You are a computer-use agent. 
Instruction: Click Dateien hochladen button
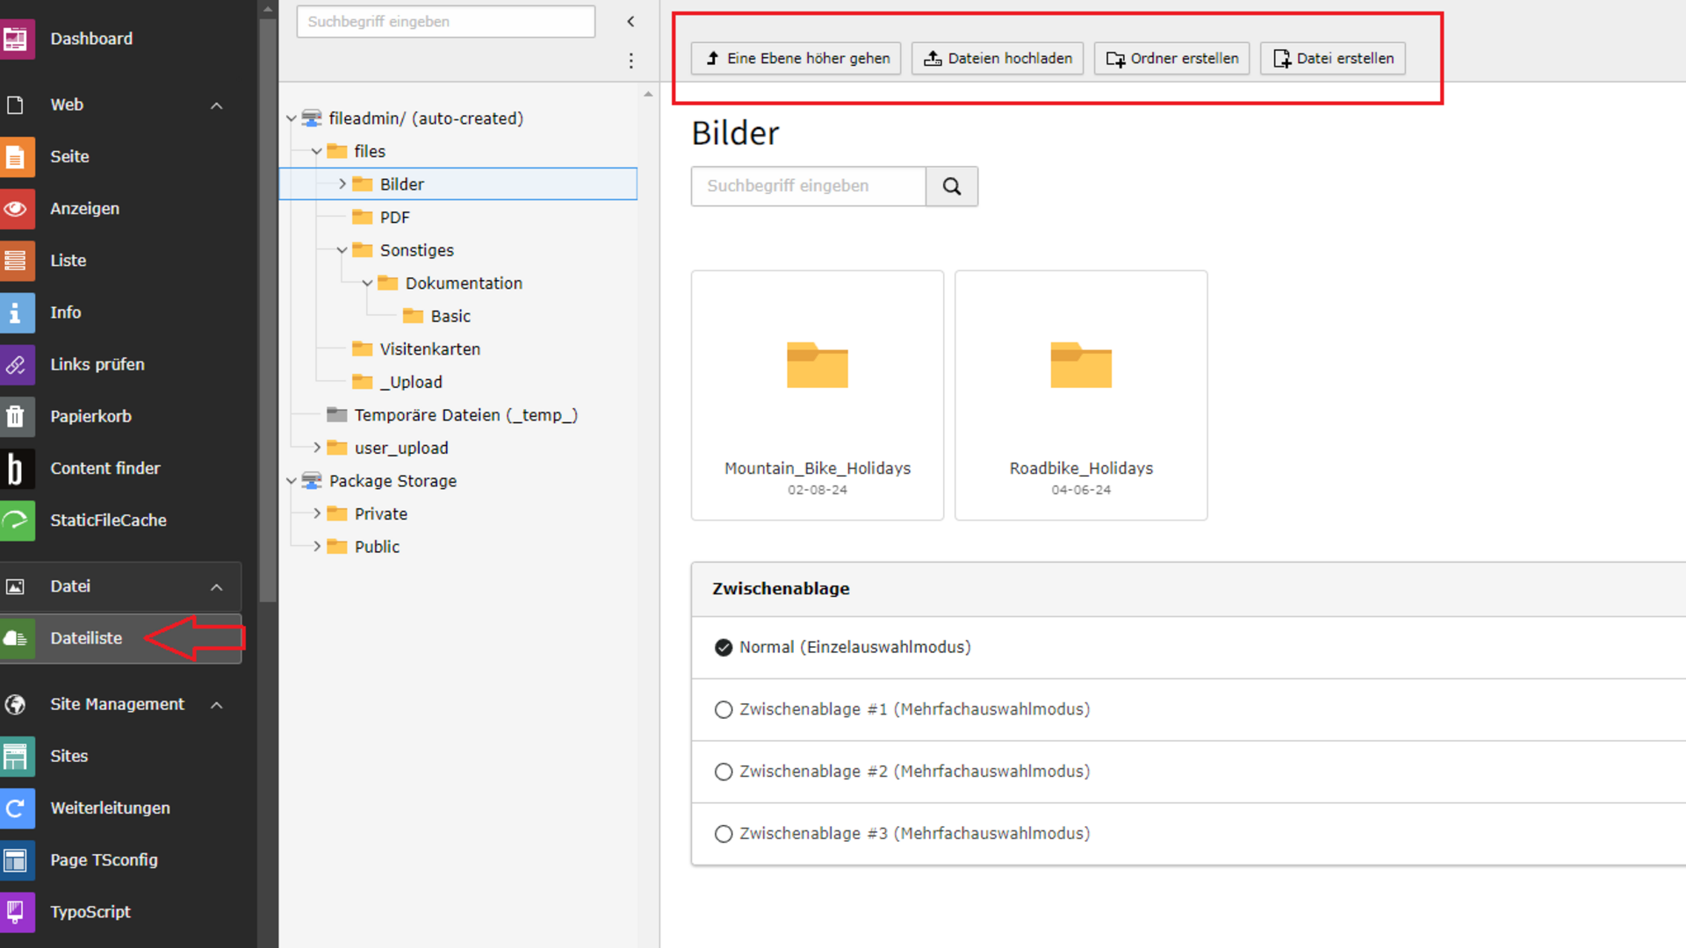coord(998,59)
